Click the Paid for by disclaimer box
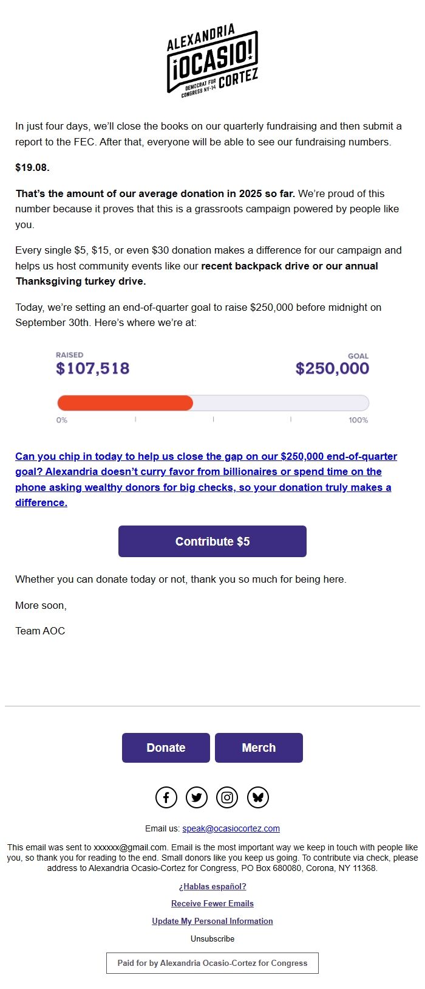This screenshot has width=425, height=989. (x=212, y=963)
